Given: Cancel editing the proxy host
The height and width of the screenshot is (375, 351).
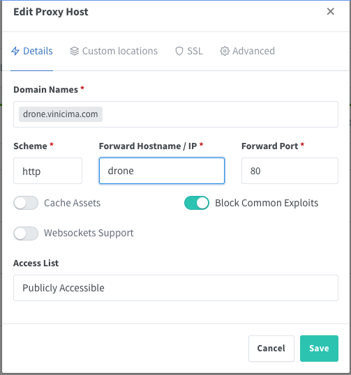Looking at the screenshot, I should [271, 349].
